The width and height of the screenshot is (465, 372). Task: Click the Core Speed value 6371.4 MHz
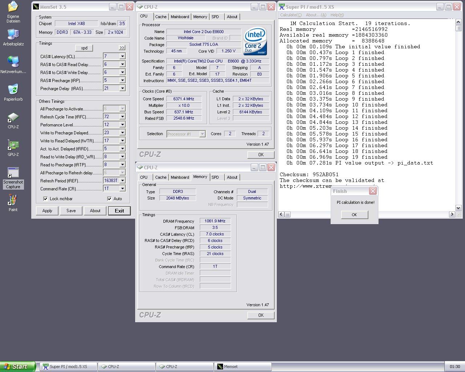(x=184, y=99)
